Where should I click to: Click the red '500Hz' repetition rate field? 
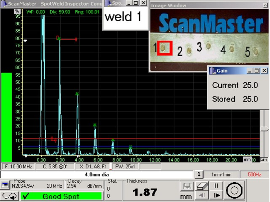point(254,175)
